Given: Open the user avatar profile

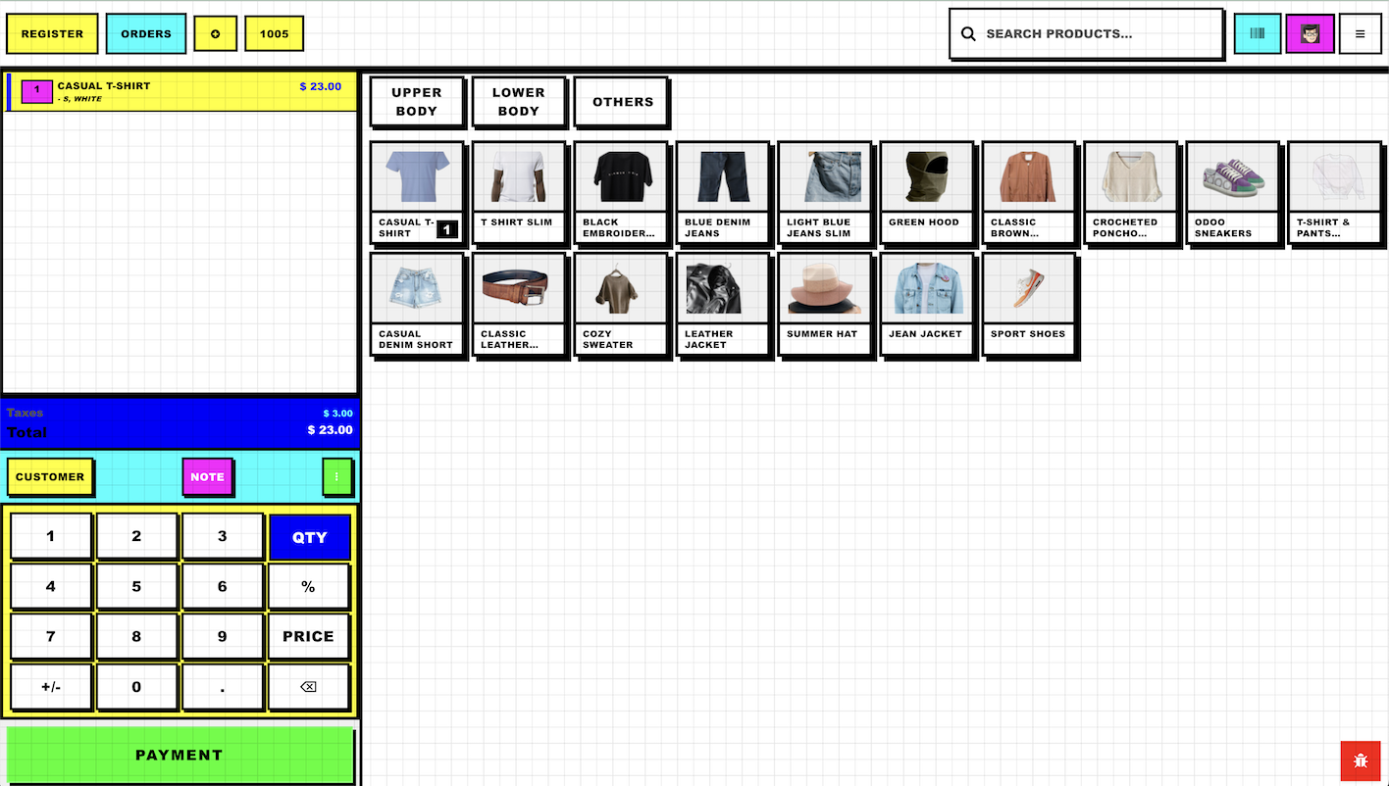Looking at the screenshot, I should (x=1310, y=34).
